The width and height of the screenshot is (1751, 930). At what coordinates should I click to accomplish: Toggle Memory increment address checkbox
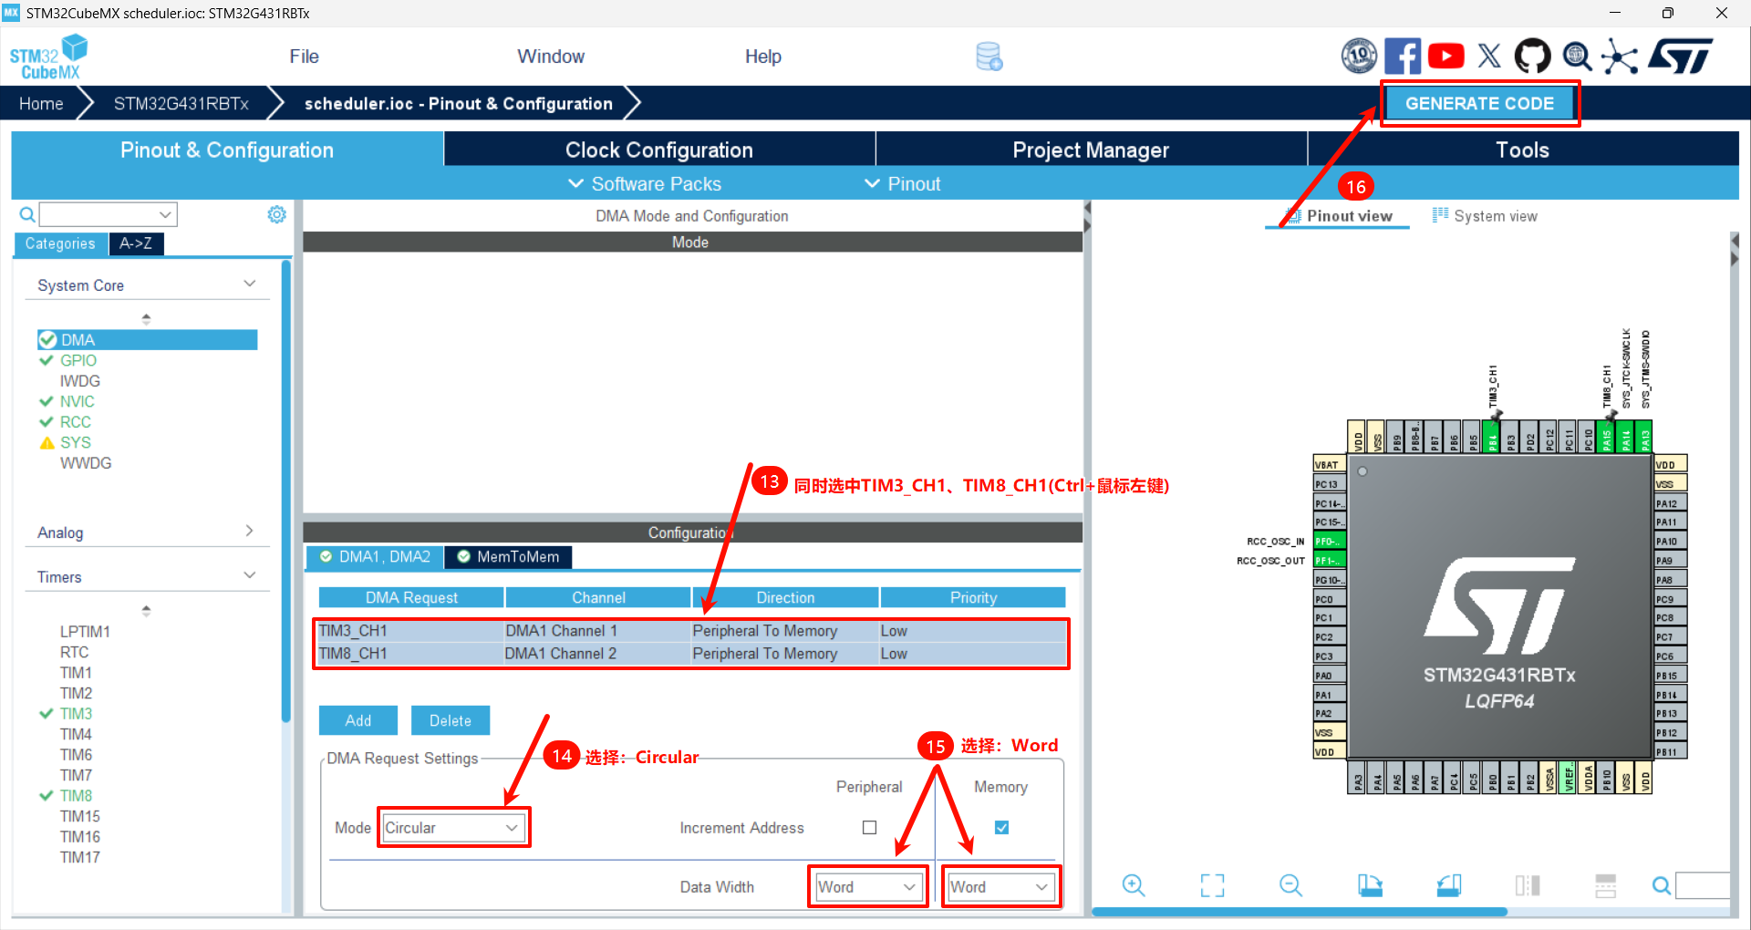1001,827
